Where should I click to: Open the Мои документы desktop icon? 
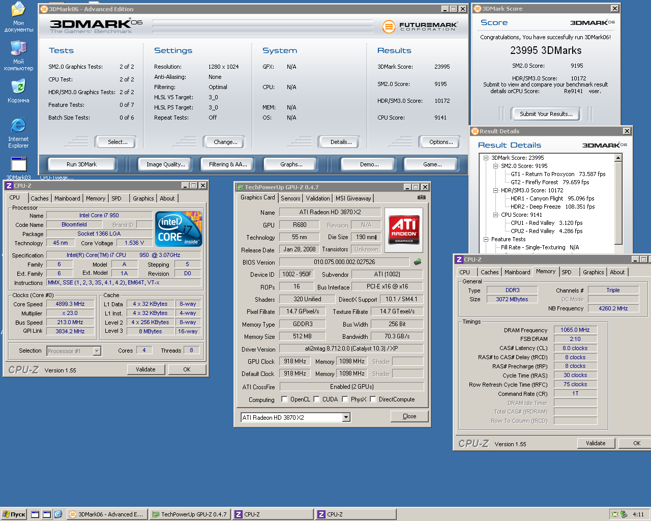pyautogui.click(x=18, y=17)
